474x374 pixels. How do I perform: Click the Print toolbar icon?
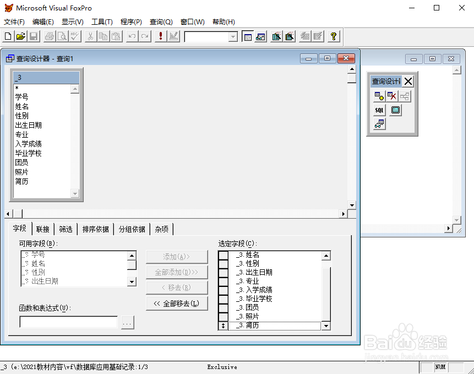point(50,36)
